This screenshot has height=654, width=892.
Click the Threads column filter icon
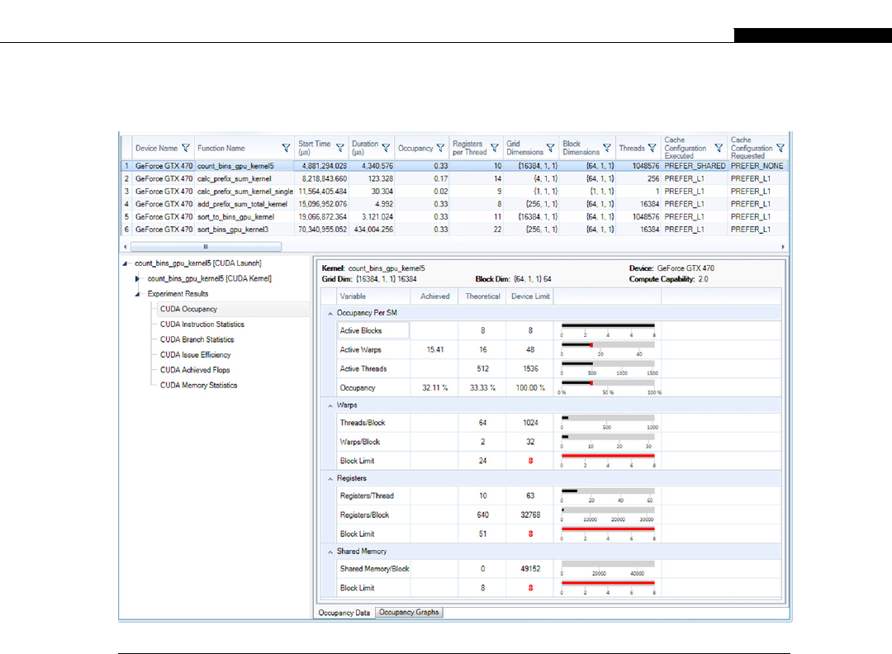click(x=652, y=149)
